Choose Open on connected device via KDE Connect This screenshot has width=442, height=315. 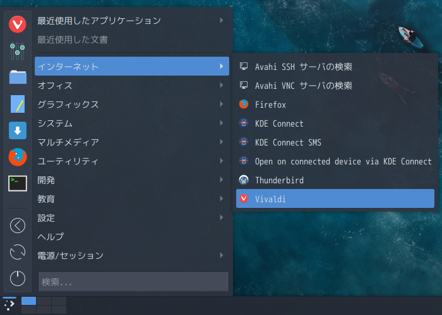pos(335,161)
